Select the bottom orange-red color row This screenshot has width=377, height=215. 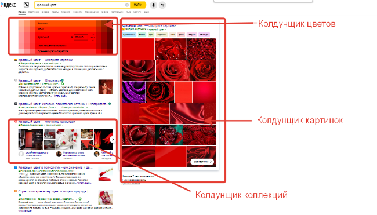[x=66, y=51]
